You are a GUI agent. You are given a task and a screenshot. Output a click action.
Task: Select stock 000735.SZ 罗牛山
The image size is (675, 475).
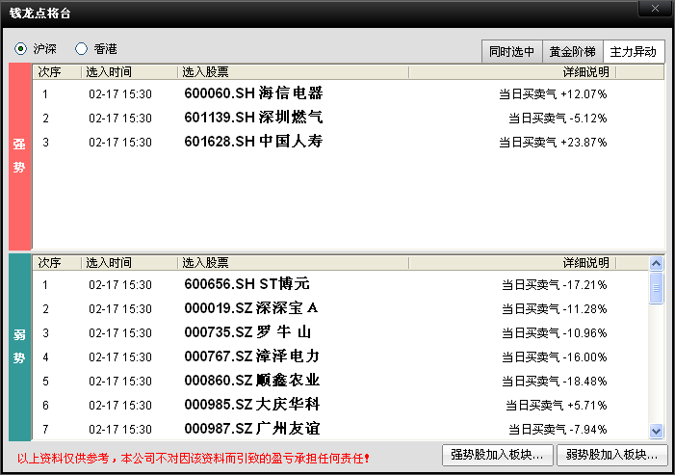tap(247, 332)
